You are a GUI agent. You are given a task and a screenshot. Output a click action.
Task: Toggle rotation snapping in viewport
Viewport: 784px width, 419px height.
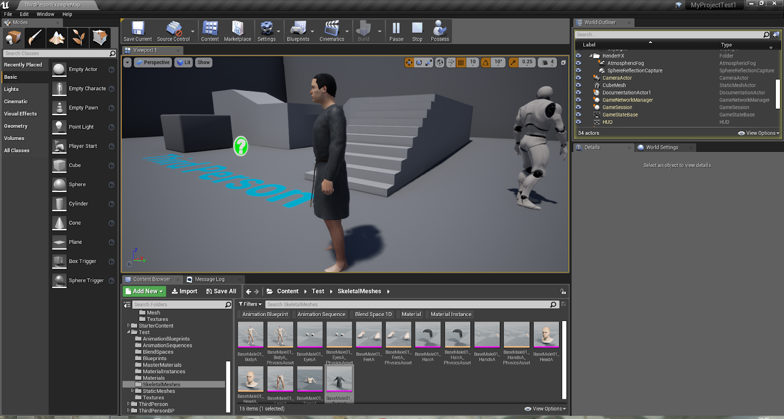pyautogui.click(x=485, y=62)
